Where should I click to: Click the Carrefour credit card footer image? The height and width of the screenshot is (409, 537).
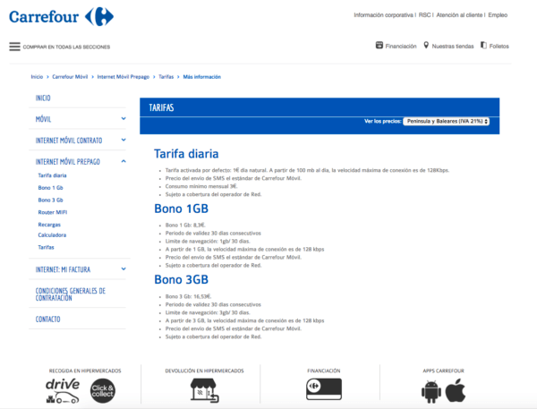[323, 389]
